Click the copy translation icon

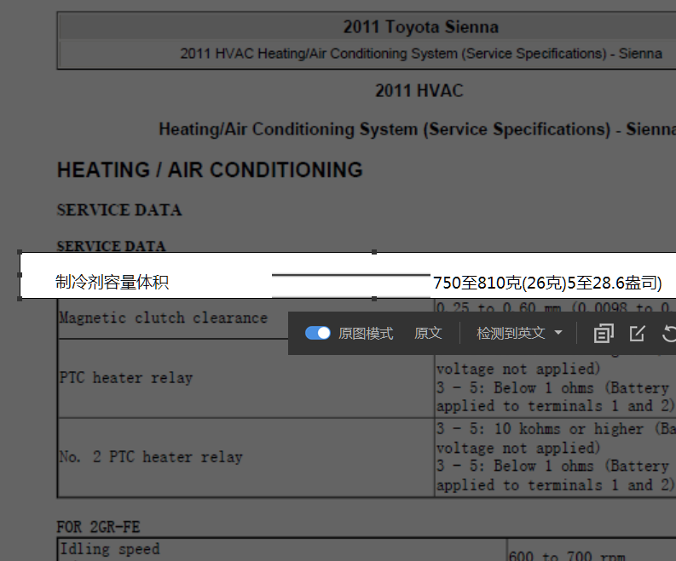coord(604,333)
